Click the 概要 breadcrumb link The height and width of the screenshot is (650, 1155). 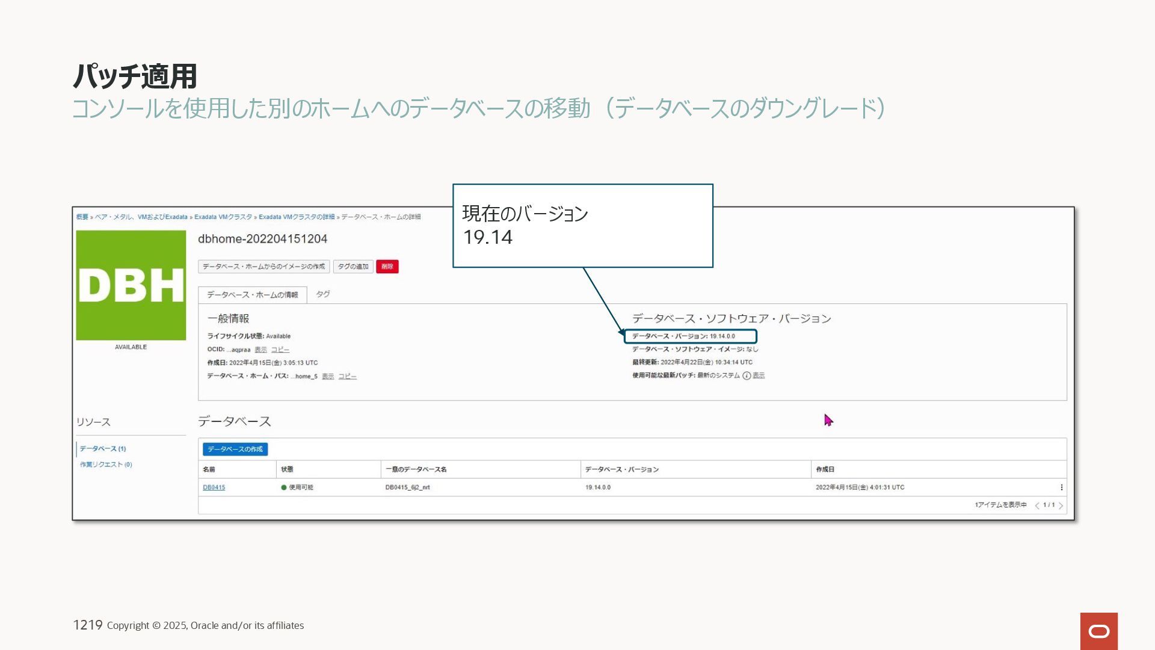pos(82,217)
